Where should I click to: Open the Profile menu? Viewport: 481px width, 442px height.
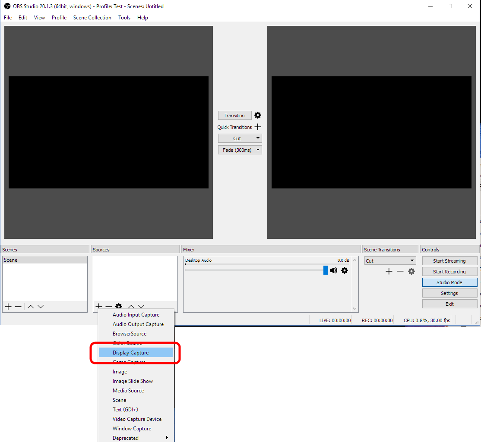[59, 17]
